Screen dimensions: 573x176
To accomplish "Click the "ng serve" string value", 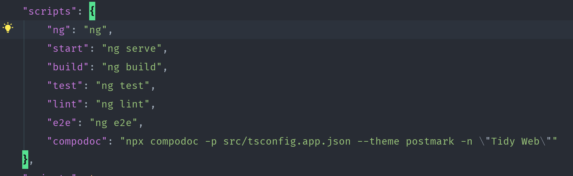I will point(132,49).
